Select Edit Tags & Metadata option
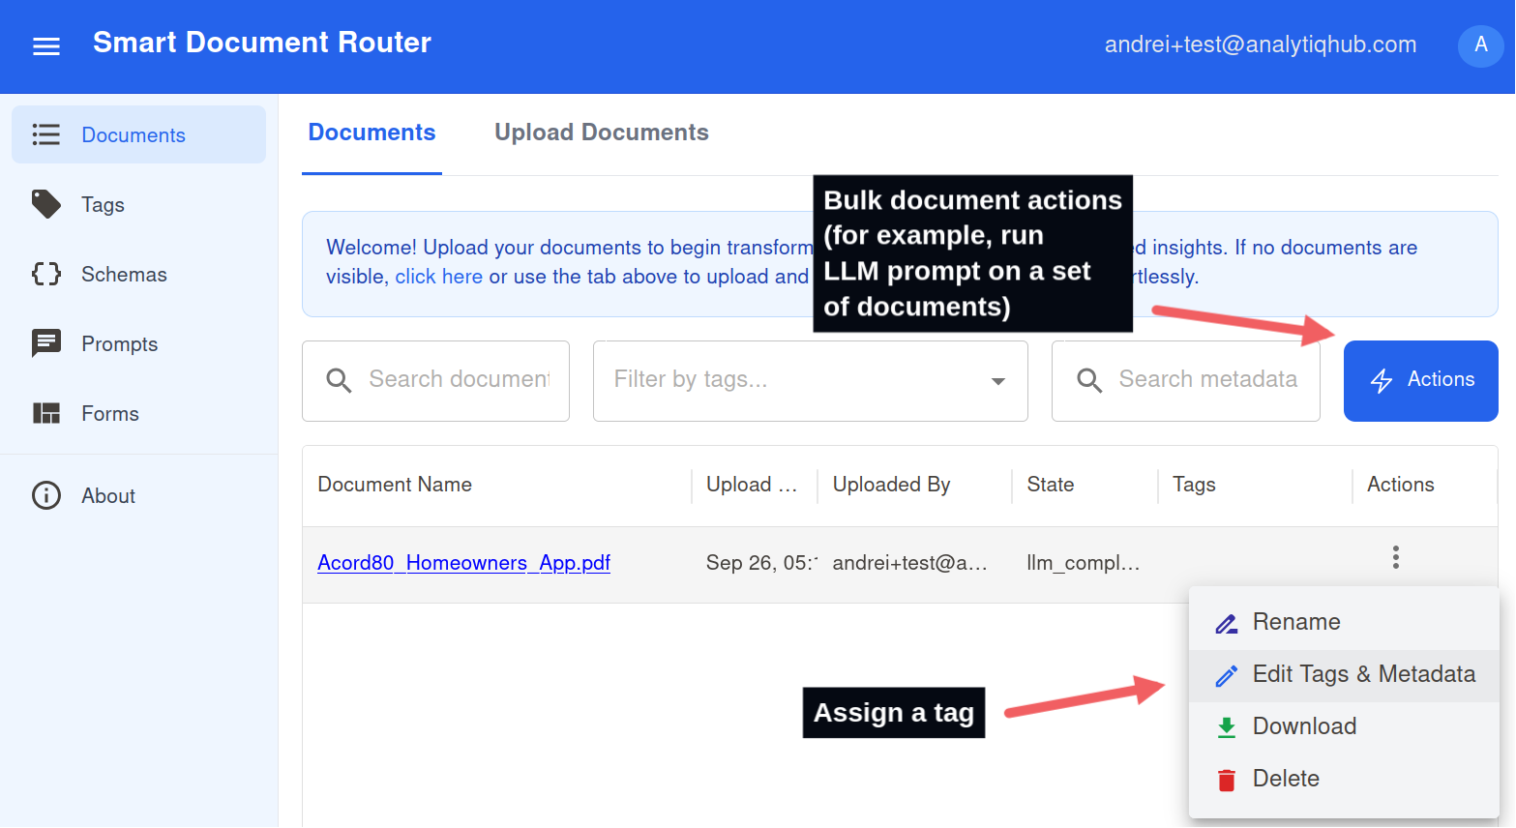The height and width of the screenshot is (828, 1516). click(x=1362, y=674)
